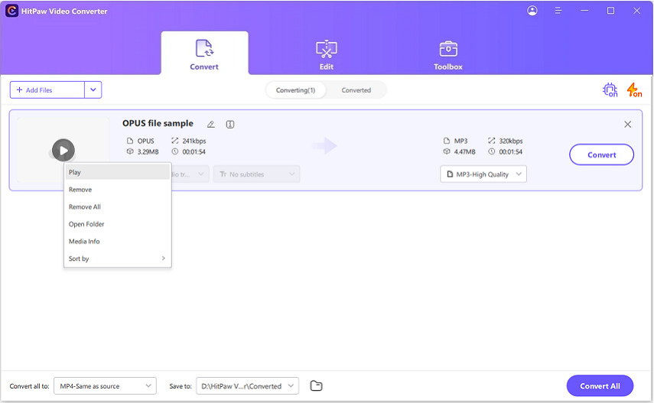The width and height of the screenshot is (654, 403).
Task: Click the source OPUS format file icon
Action: (130, 141)
